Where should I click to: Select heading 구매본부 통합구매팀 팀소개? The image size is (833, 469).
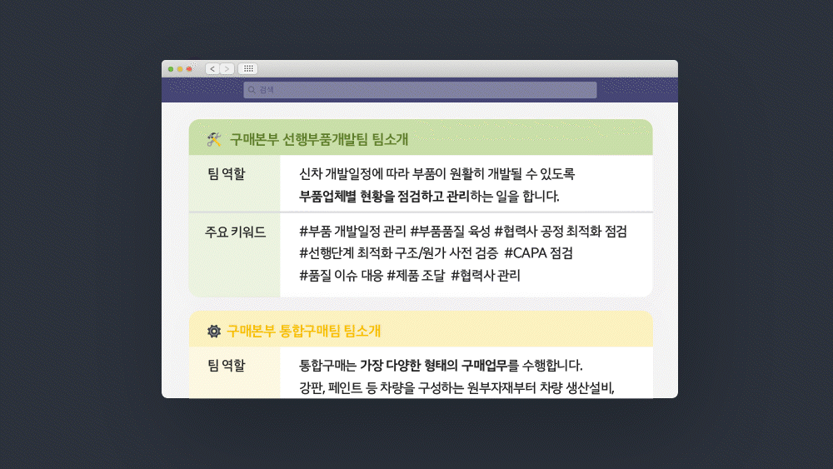click(x=304, y=331)
